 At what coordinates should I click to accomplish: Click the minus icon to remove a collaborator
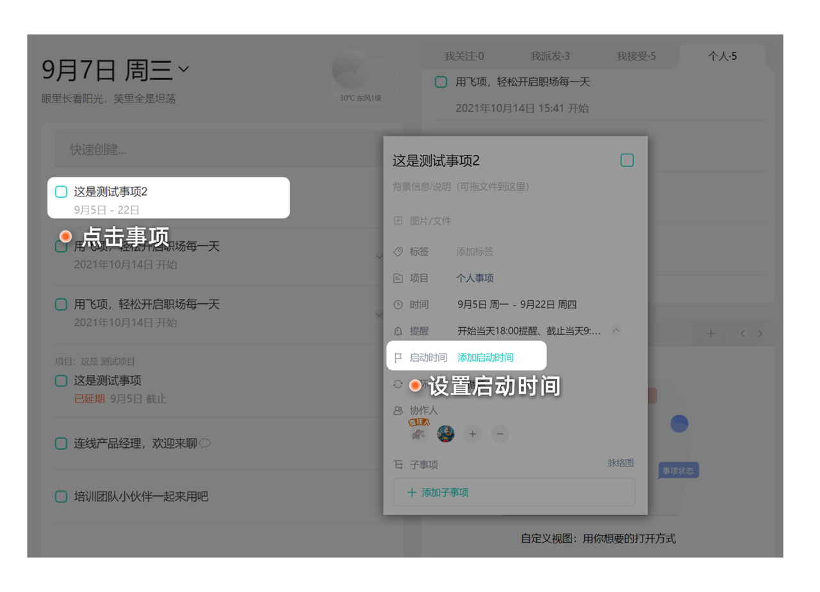(500, 434)
